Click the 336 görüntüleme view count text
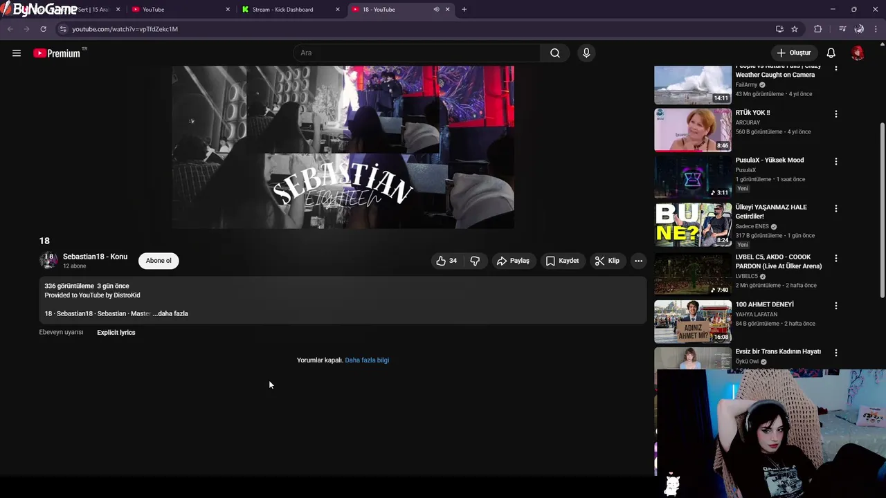Screen dimensions: 886x498 69,286
